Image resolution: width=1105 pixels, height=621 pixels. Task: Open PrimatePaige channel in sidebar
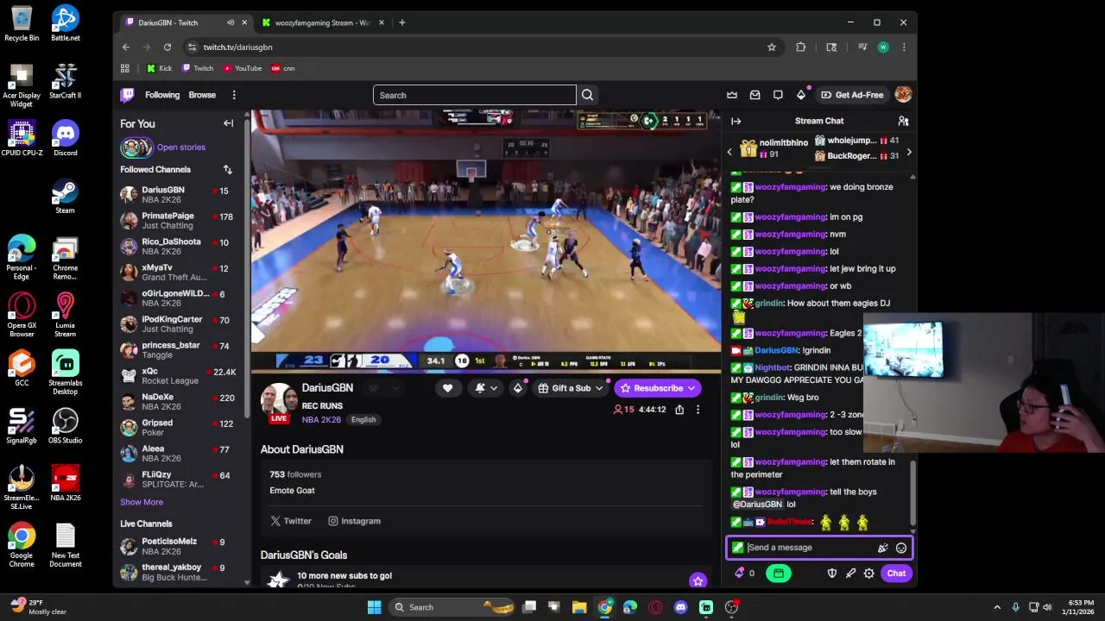[179, 221]
